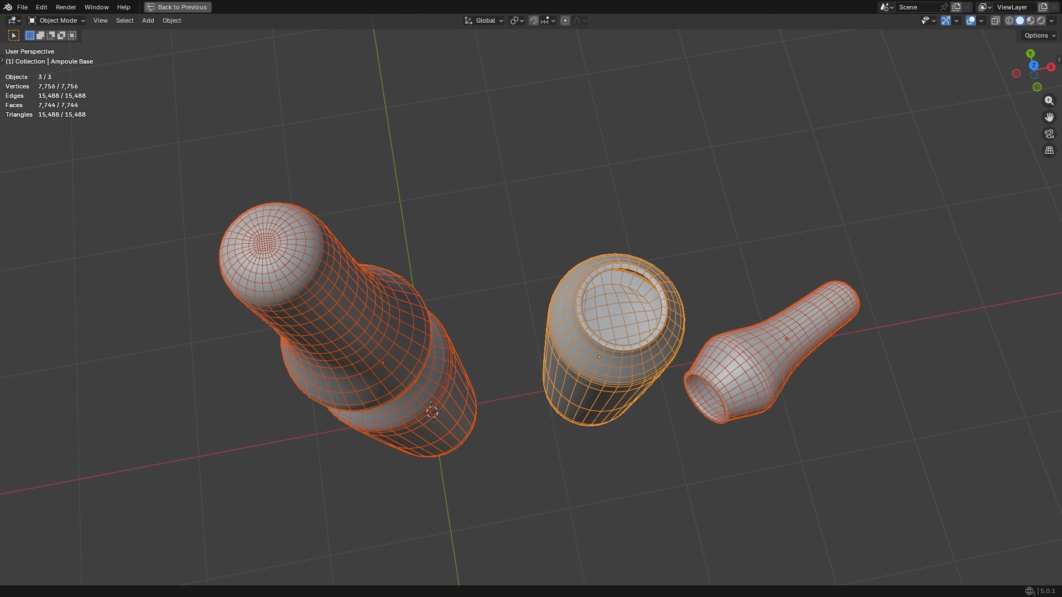Toggle X-ray mode
Image resolution: width=1062 pixels, height=597 pixels.
995,20
